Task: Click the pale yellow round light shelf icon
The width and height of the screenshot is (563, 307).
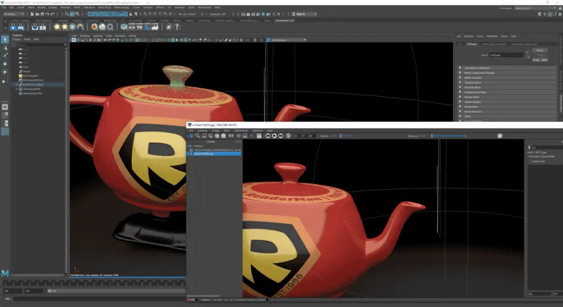Action: point(57,27)
